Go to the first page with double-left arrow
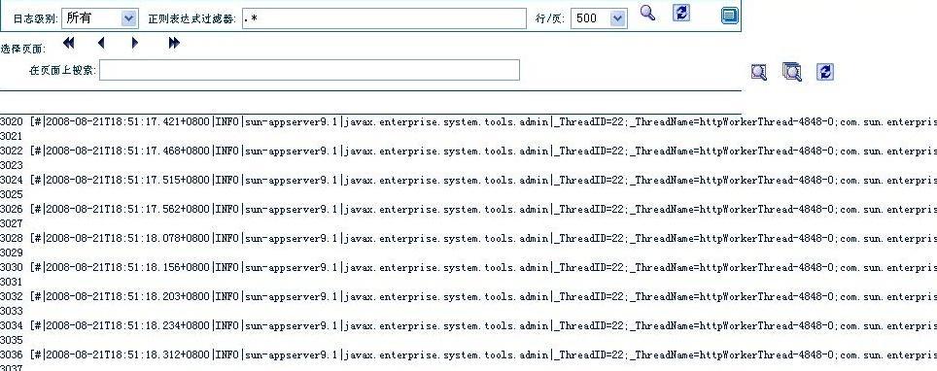Image resolution: width=937 pixels, height=371 pixels. 69,43
